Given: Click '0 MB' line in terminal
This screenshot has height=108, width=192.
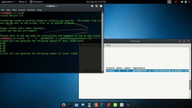Looking at the screenshot, I should [3, 43].
